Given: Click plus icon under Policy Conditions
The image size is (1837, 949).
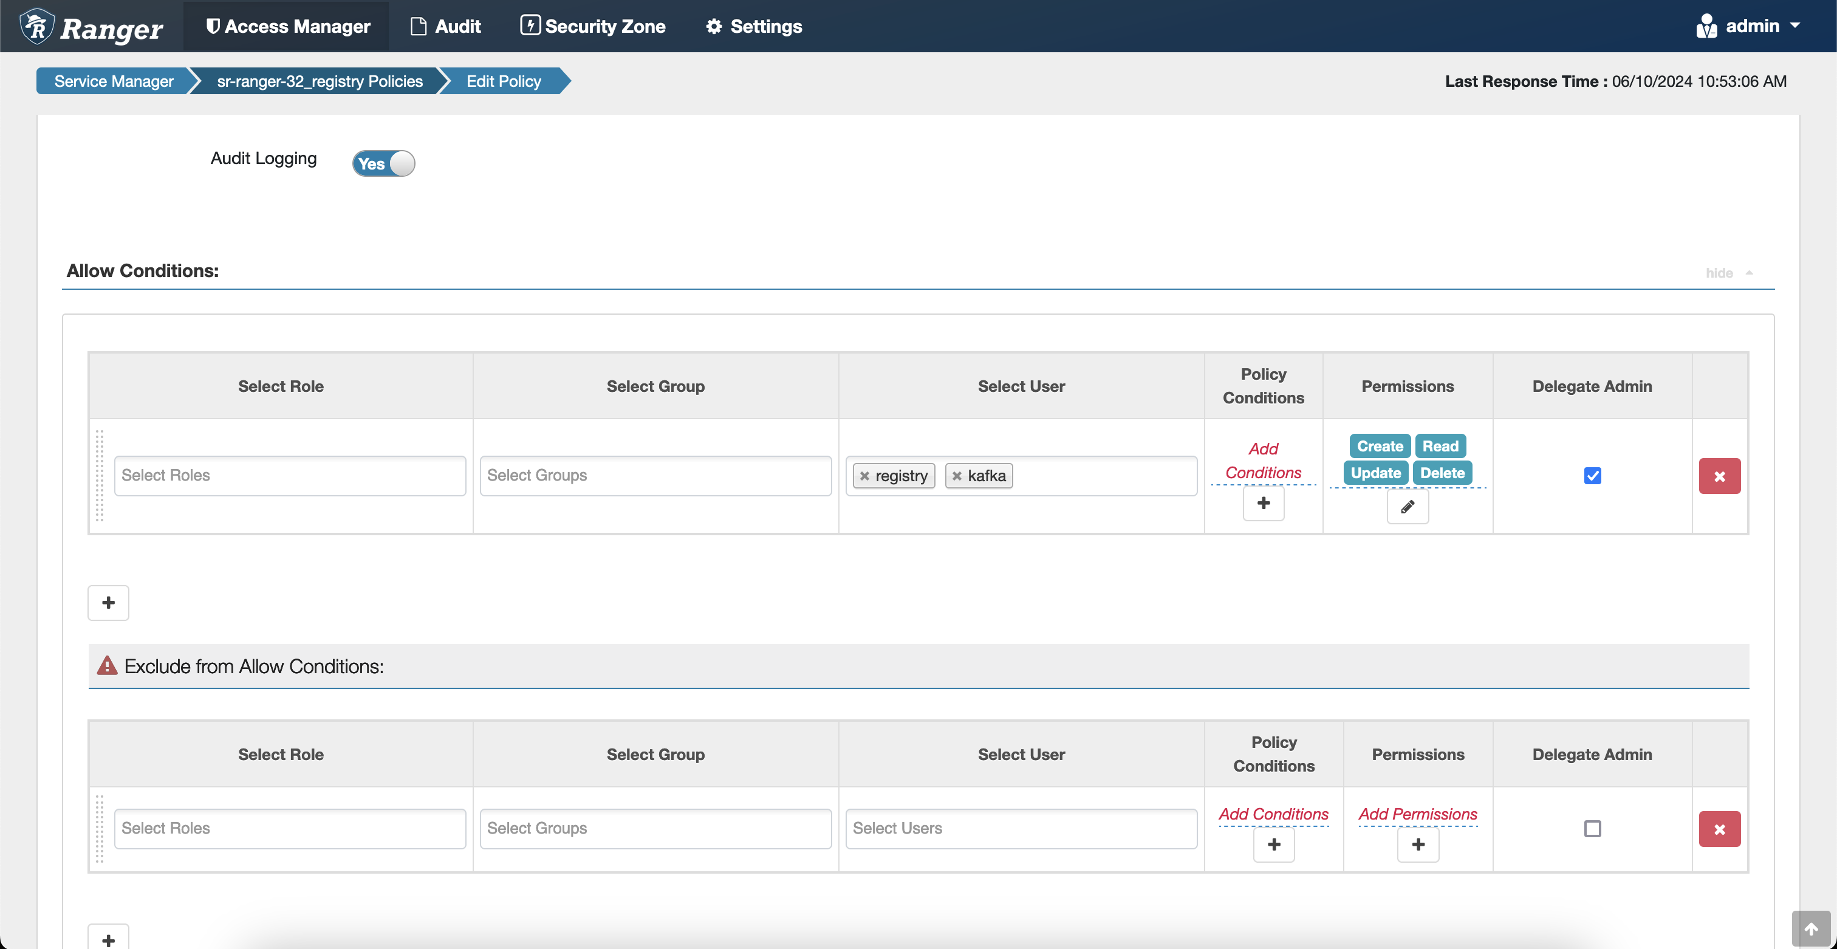Looking at the screenshot, I should [1263, 504].
